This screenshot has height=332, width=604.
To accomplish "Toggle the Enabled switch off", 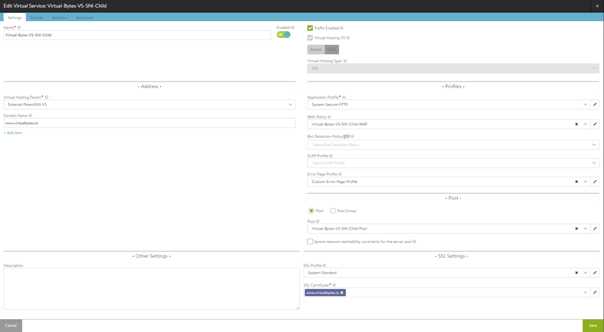I will 283,35.
